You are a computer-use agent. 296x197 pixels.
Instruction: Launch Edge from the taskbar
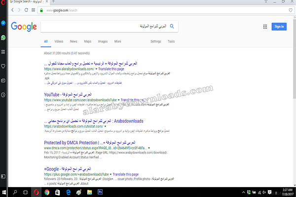69,192
